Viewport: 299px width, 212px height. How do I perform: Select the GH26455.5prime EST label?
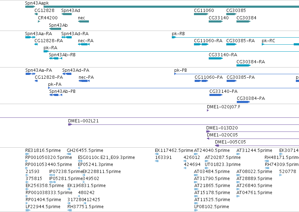coord(85,151)
